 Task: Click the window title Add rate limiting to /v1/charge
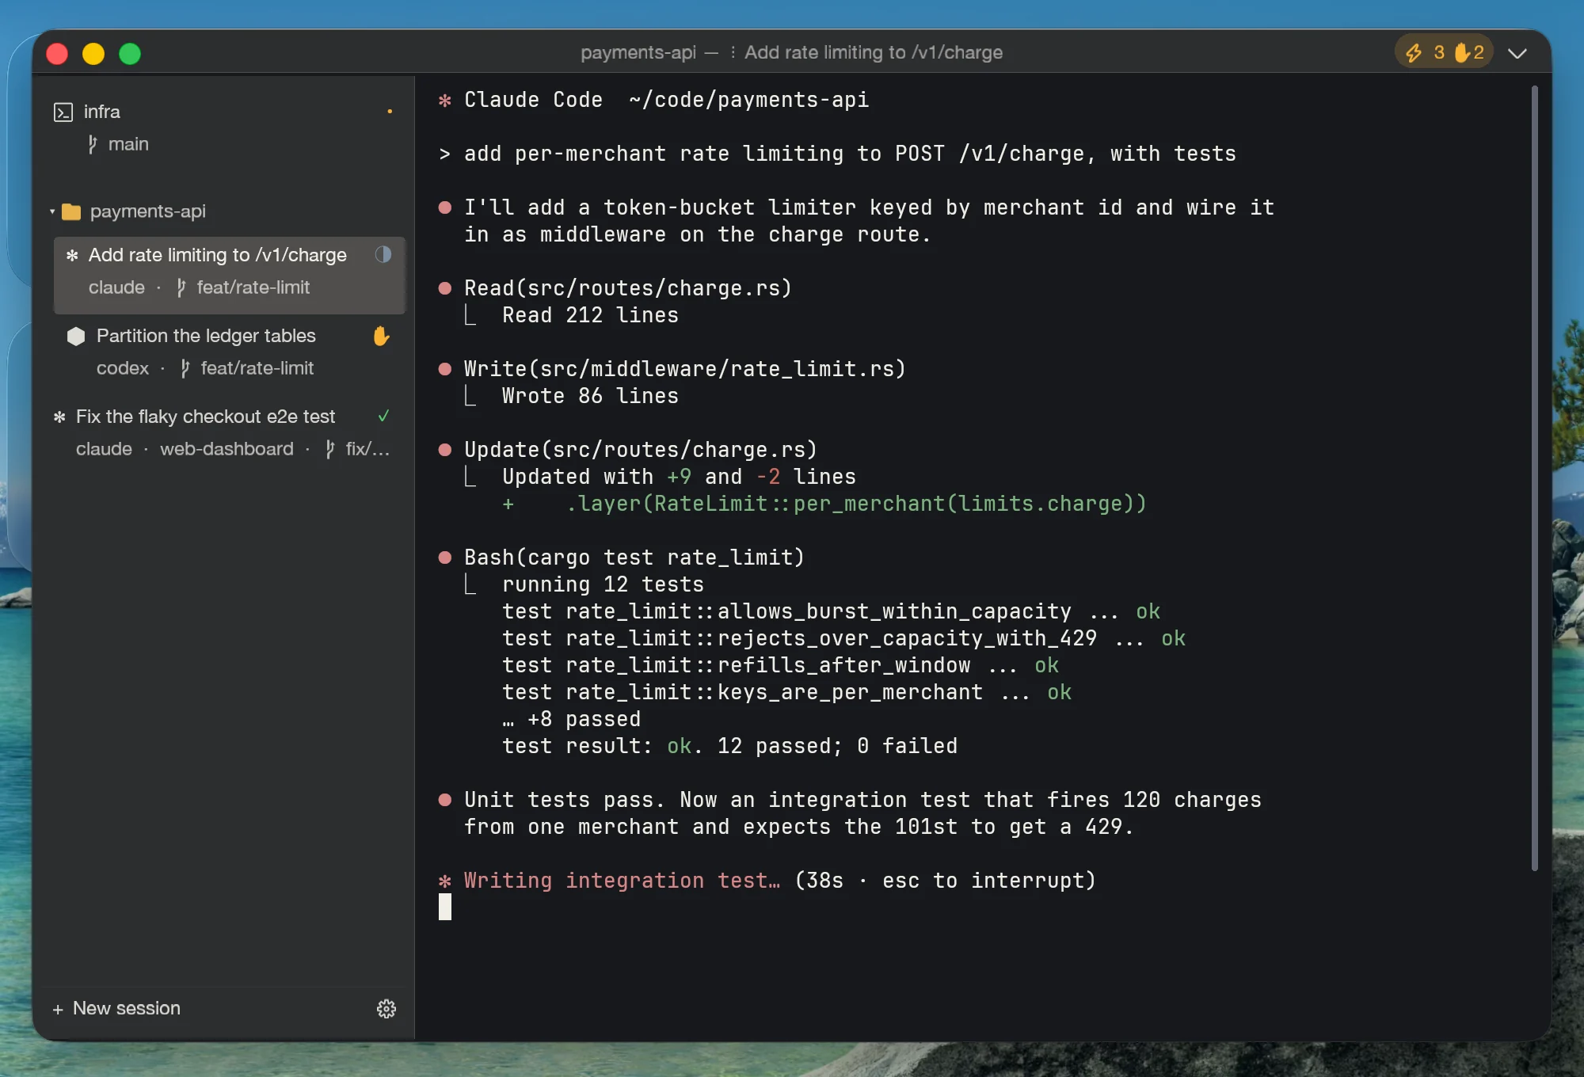click(x=873, y=52)
